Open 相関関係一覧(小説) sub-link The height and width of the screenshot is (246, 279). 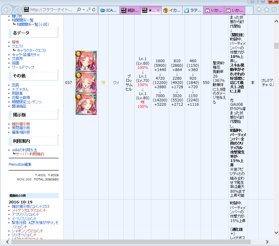pos(33,25)
